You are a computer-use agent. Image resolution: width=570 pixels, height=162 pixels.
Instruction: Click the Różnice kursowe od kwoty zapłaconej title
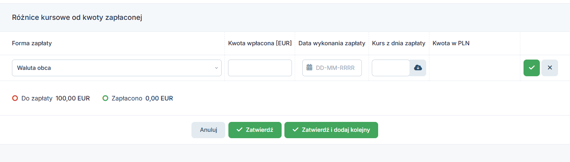point(77,17)
